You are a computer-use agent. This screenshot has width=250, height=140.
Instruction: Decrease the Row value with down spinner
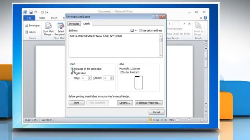(x=89, y=79)
